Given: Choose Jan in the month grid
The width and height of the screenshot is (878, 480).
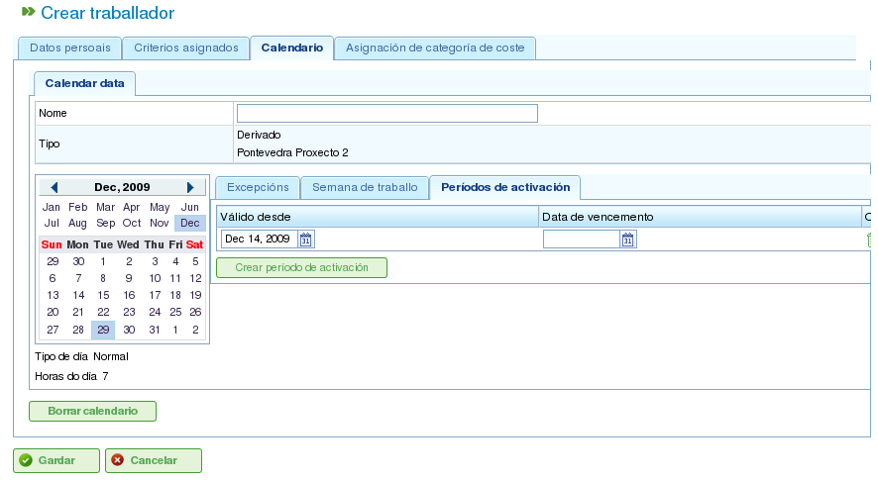Looking at the screenshot, I should point(53,207).
